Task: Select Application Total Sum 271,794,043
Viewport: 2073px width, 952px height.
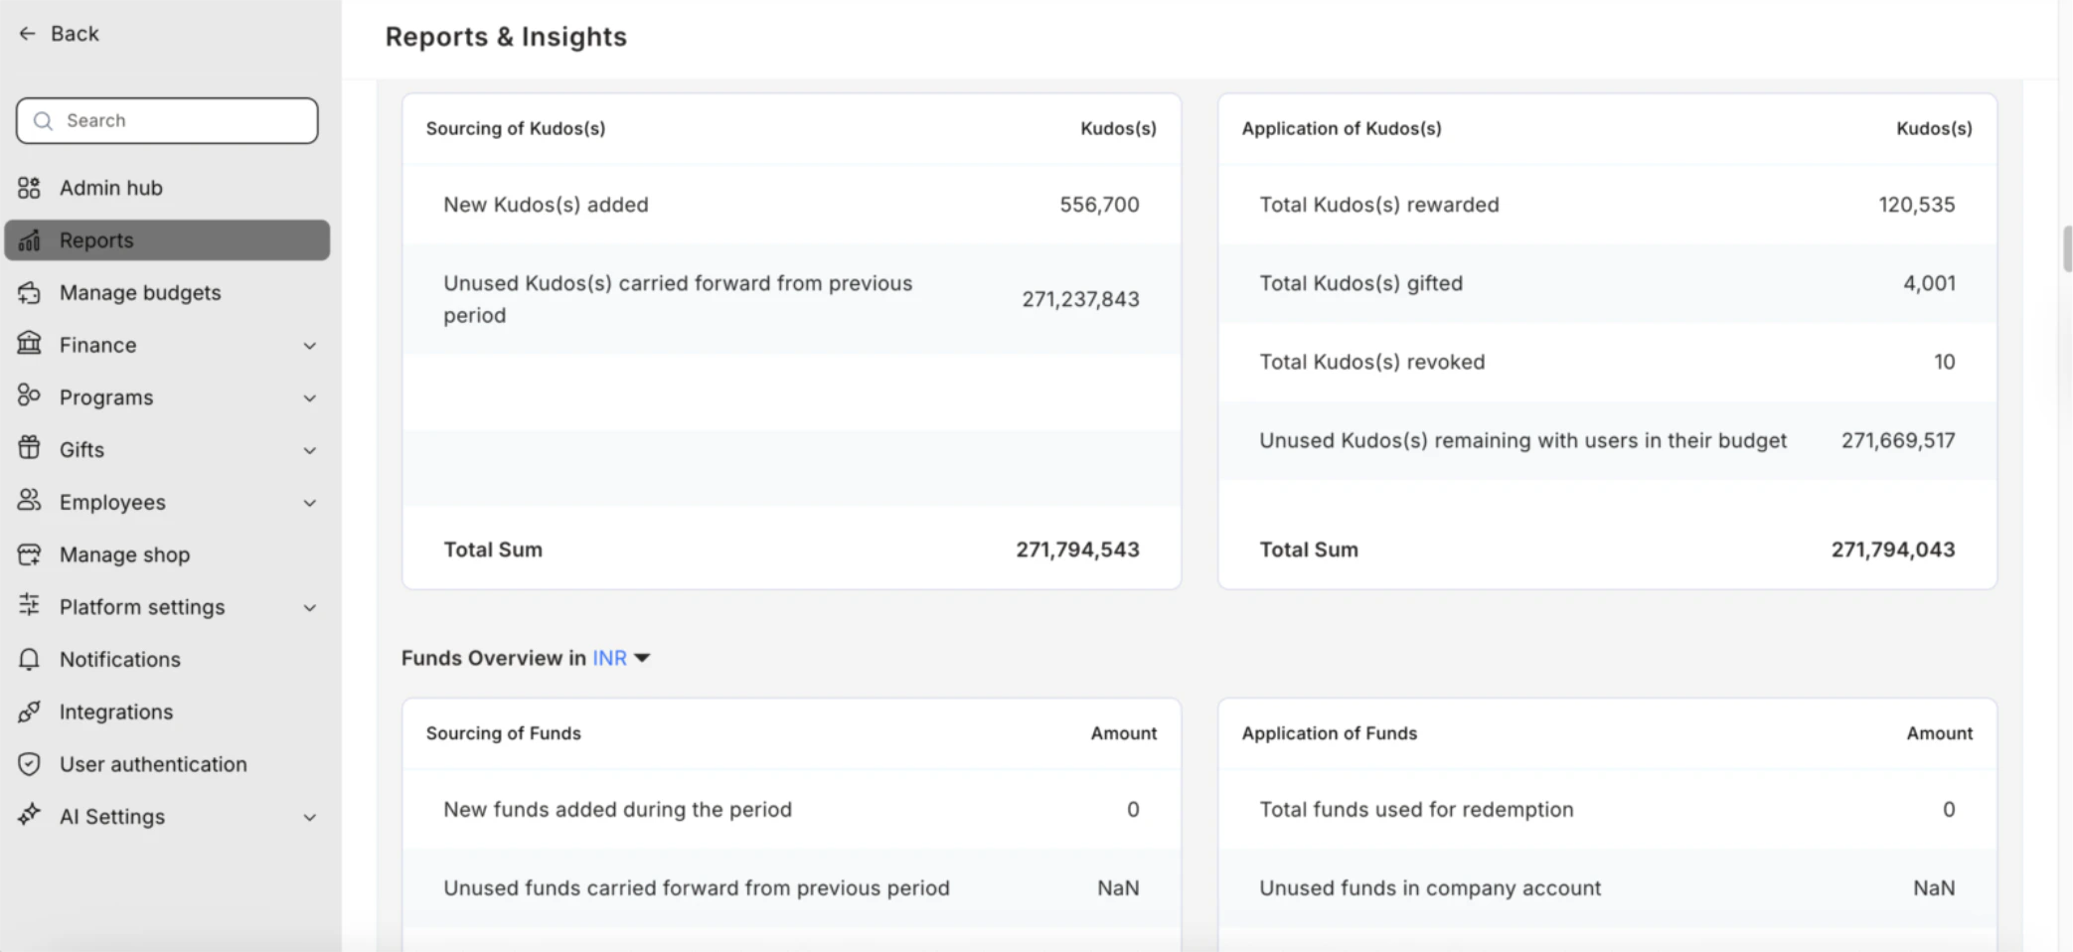Action: tap(1893, 550)
